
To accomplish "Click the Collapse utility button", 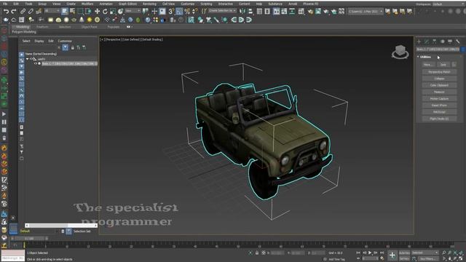I will pos(439,79).
